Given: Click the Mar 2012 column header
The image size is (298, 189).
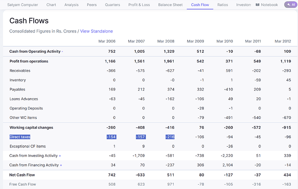Looking at the screenshot, I should [283, 41].
